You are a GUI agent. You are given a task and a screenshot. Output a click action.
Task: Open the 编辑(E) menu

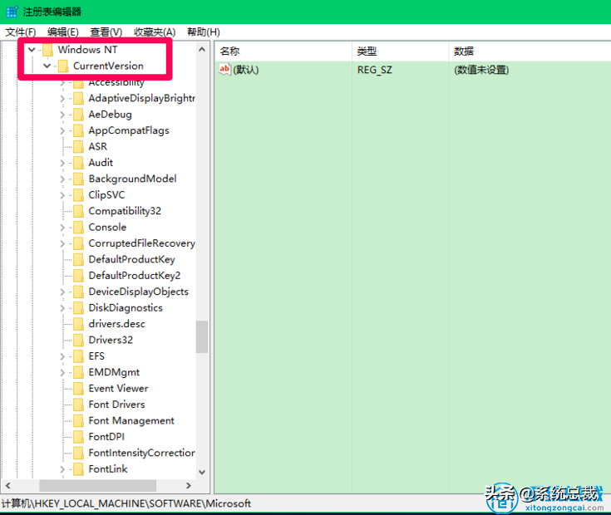tap(62, 32)
